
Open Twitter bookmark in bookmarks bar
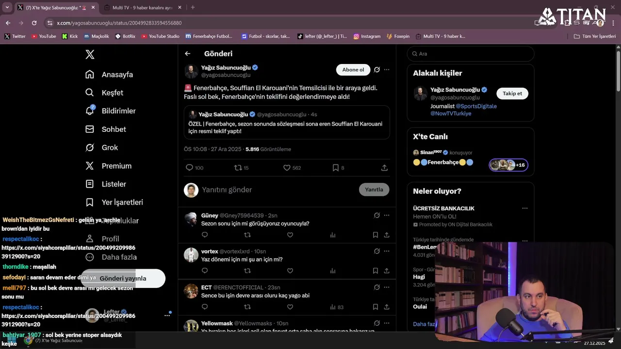click(x=15, y=36)
